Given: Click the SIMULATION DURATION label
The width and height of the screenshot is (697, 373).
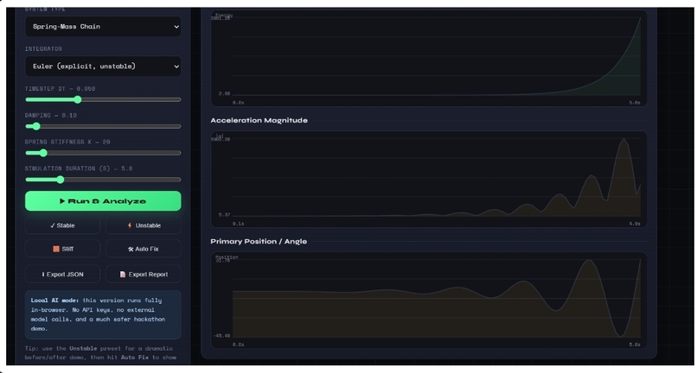Looking at the screenshot, I should (x=79, y=168).
